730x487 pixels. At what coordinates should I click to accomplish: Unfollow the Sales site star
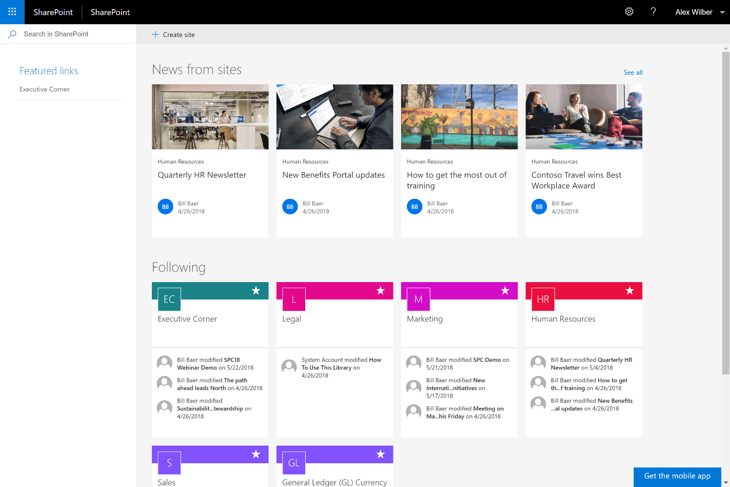click(256, 454)
